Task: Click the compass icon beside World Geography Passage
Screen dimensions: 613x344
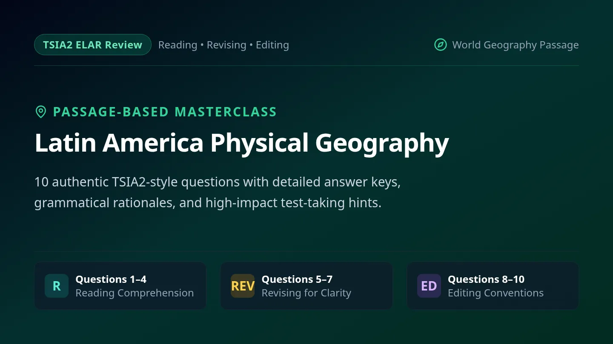Action: pyautogui.click(x=440, y=45)
